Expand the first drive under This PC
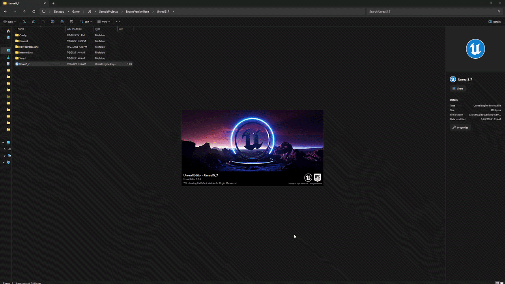Viewport: 505px width, 284px height. [x=5, y=149]
